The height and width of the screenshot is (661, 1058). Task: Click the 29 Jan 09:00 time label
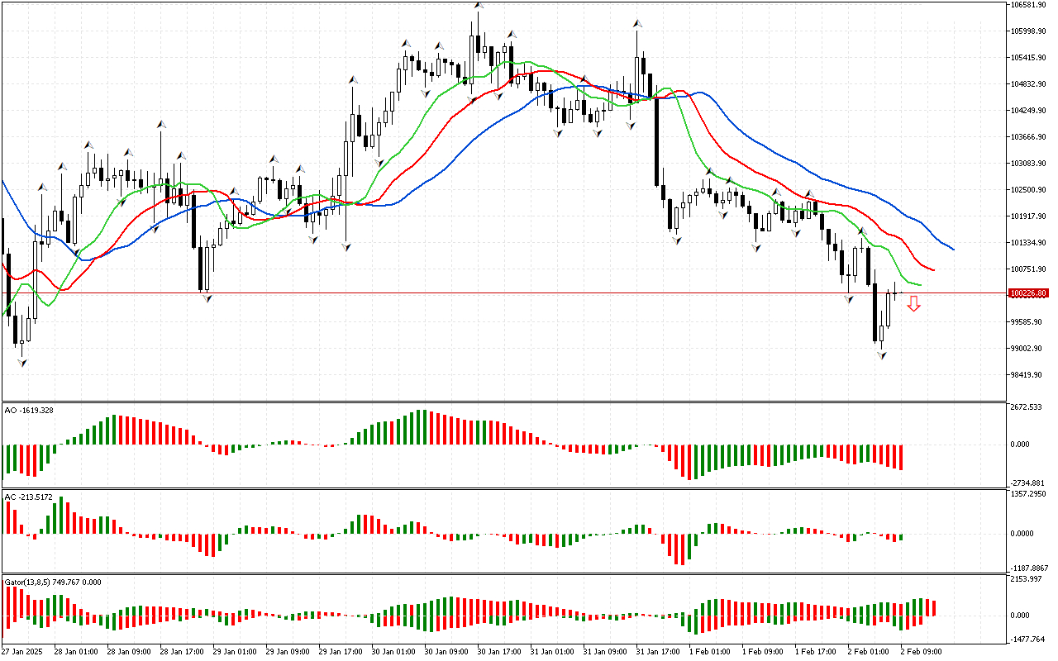[288, 651]
